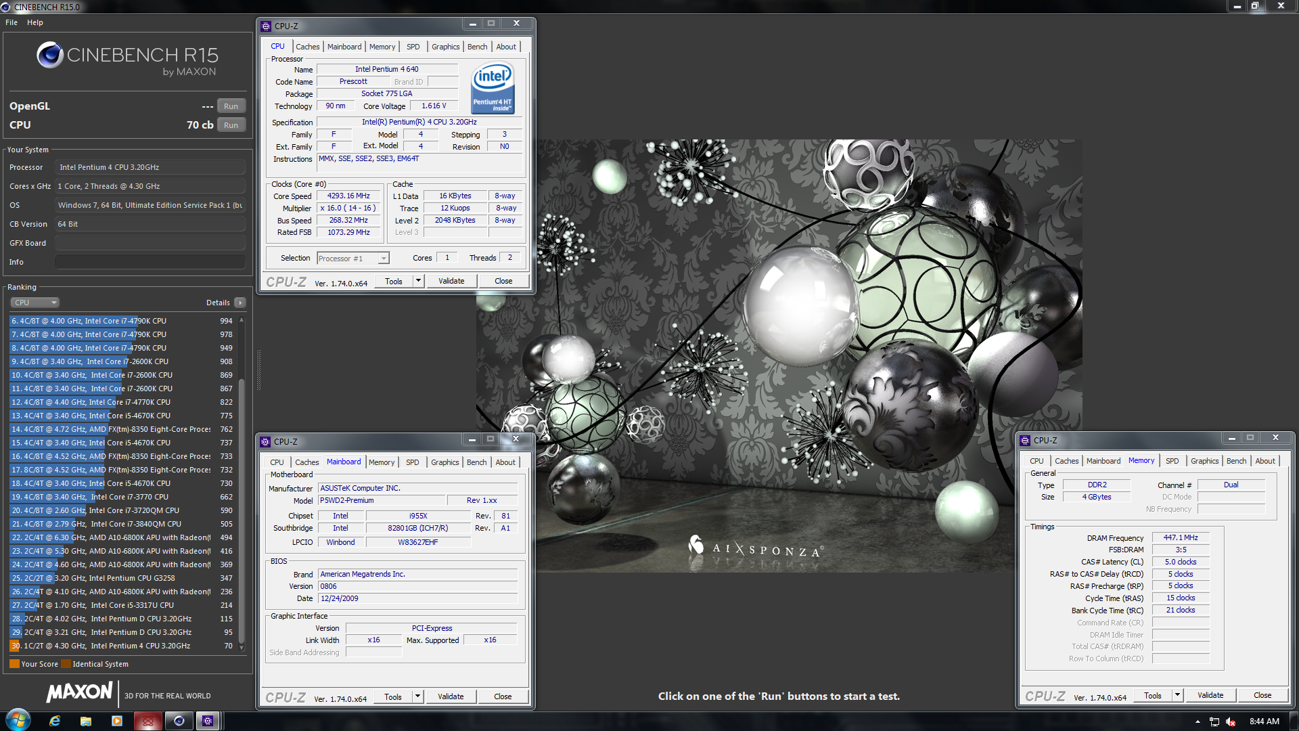Click the orange Your Score legend swatch

(14, 664)
